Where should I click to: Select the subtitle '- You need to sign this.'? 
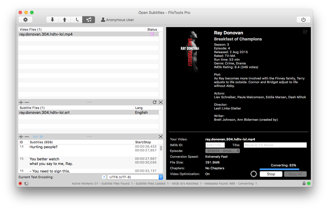click(x=50, y=171)
